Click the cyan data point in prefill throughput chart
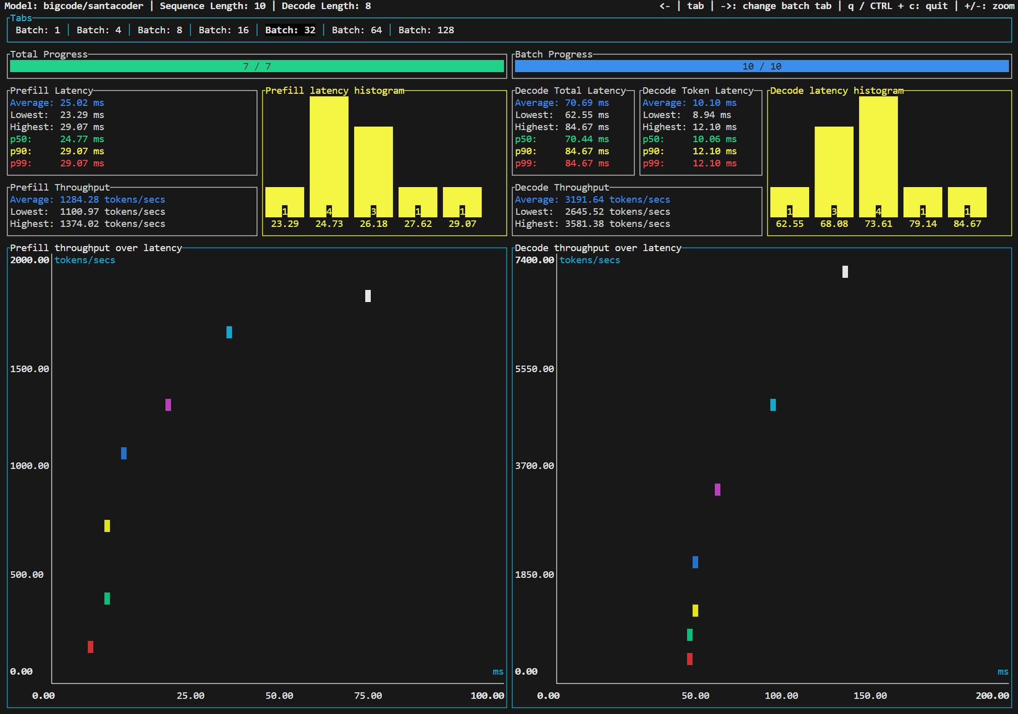 pos(229,332)
